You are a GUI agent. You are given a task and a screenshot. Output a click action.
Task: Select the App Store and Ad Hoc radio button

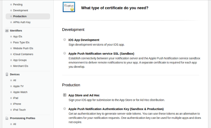65,95
